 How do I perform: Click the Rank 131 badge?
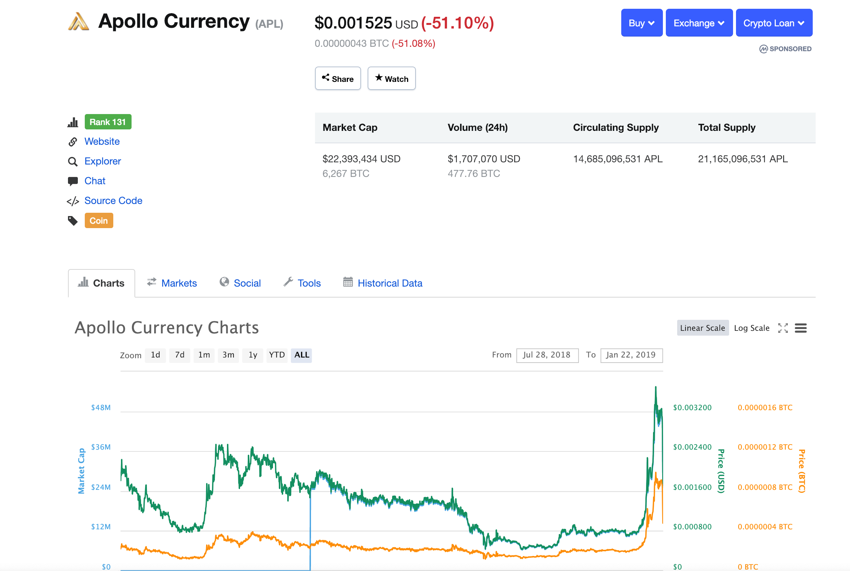108,122
